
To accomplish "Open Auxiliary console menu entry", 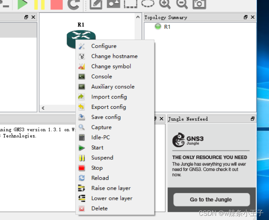I will click(115, 87).
